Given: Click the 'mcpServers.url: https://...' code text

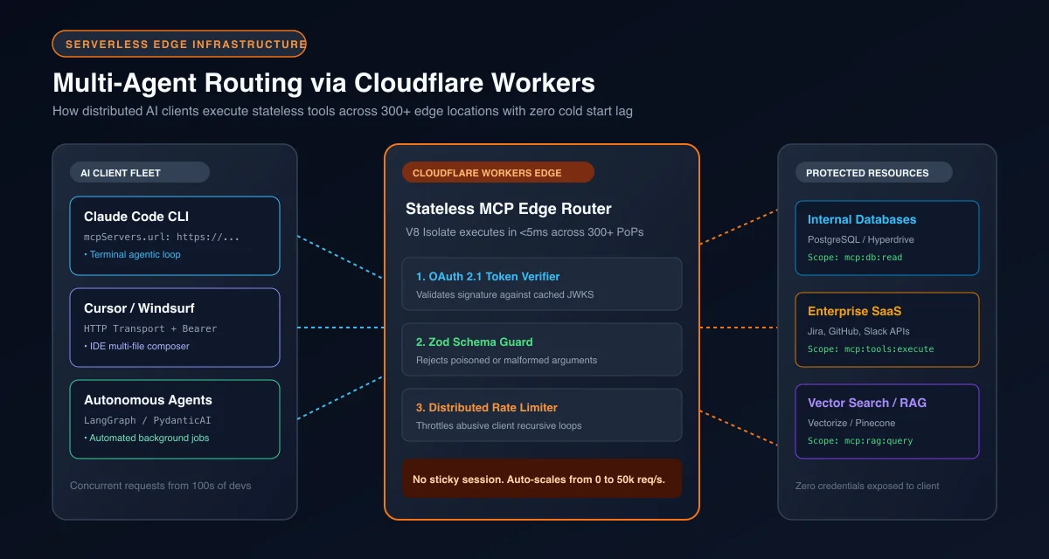Looking at the screenshot, I should click(162, 237).
